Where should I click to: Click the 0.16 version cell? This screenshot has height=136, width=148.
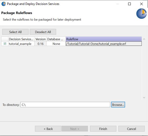point(40,44)
